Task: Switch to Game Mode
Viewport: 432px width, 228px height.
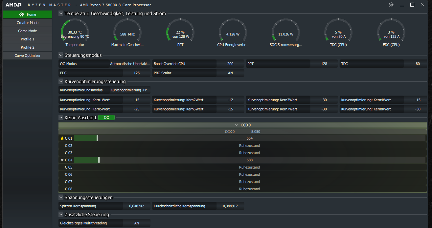Action: coord(28,31)
